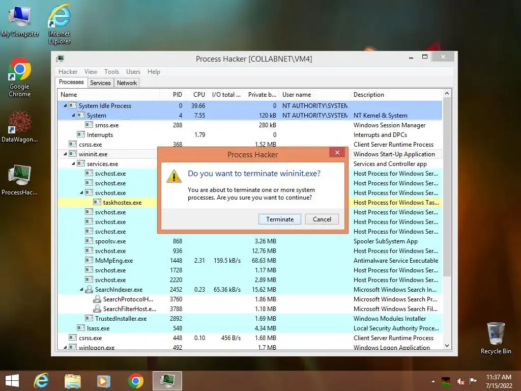Open the Recycle Bin
Viewport: 521px width, 391px height.
point(496,338)
